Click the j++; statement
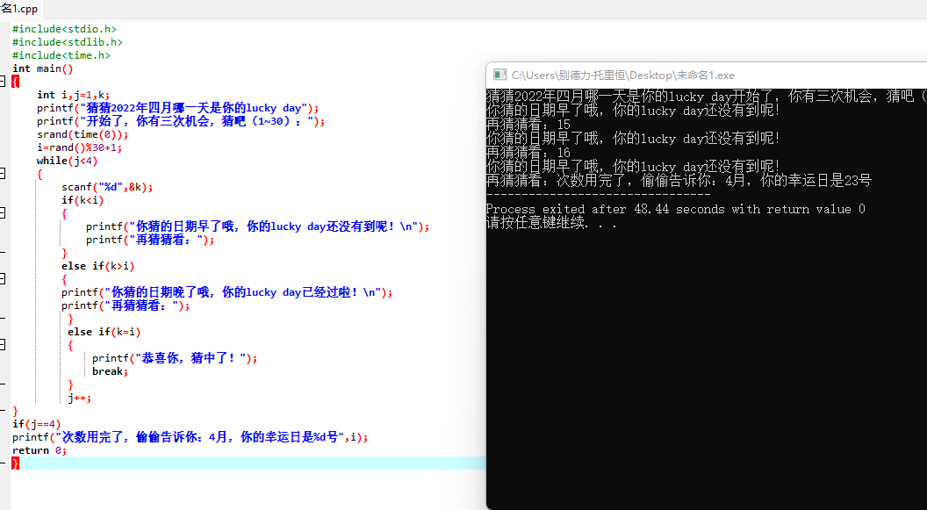The width and height of the screenshot is (927, 510). [x=79, y=398]
